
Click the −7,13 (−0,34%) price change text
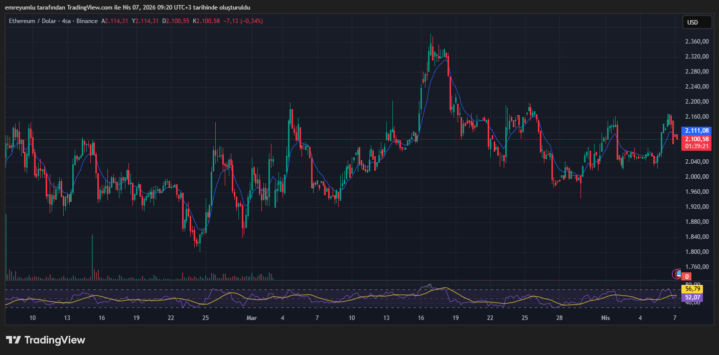242,21
